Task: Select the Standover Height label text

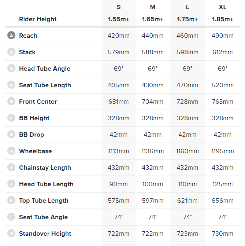Action: pos(45,234)
